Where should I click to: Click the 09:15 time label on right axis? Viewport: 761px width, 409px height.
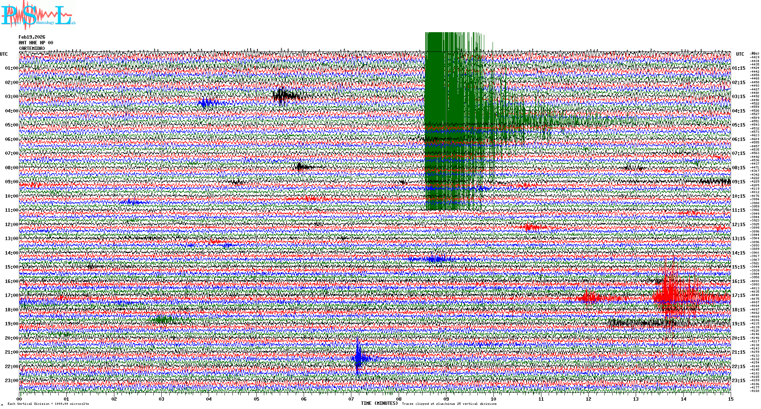tap(738, 182)
